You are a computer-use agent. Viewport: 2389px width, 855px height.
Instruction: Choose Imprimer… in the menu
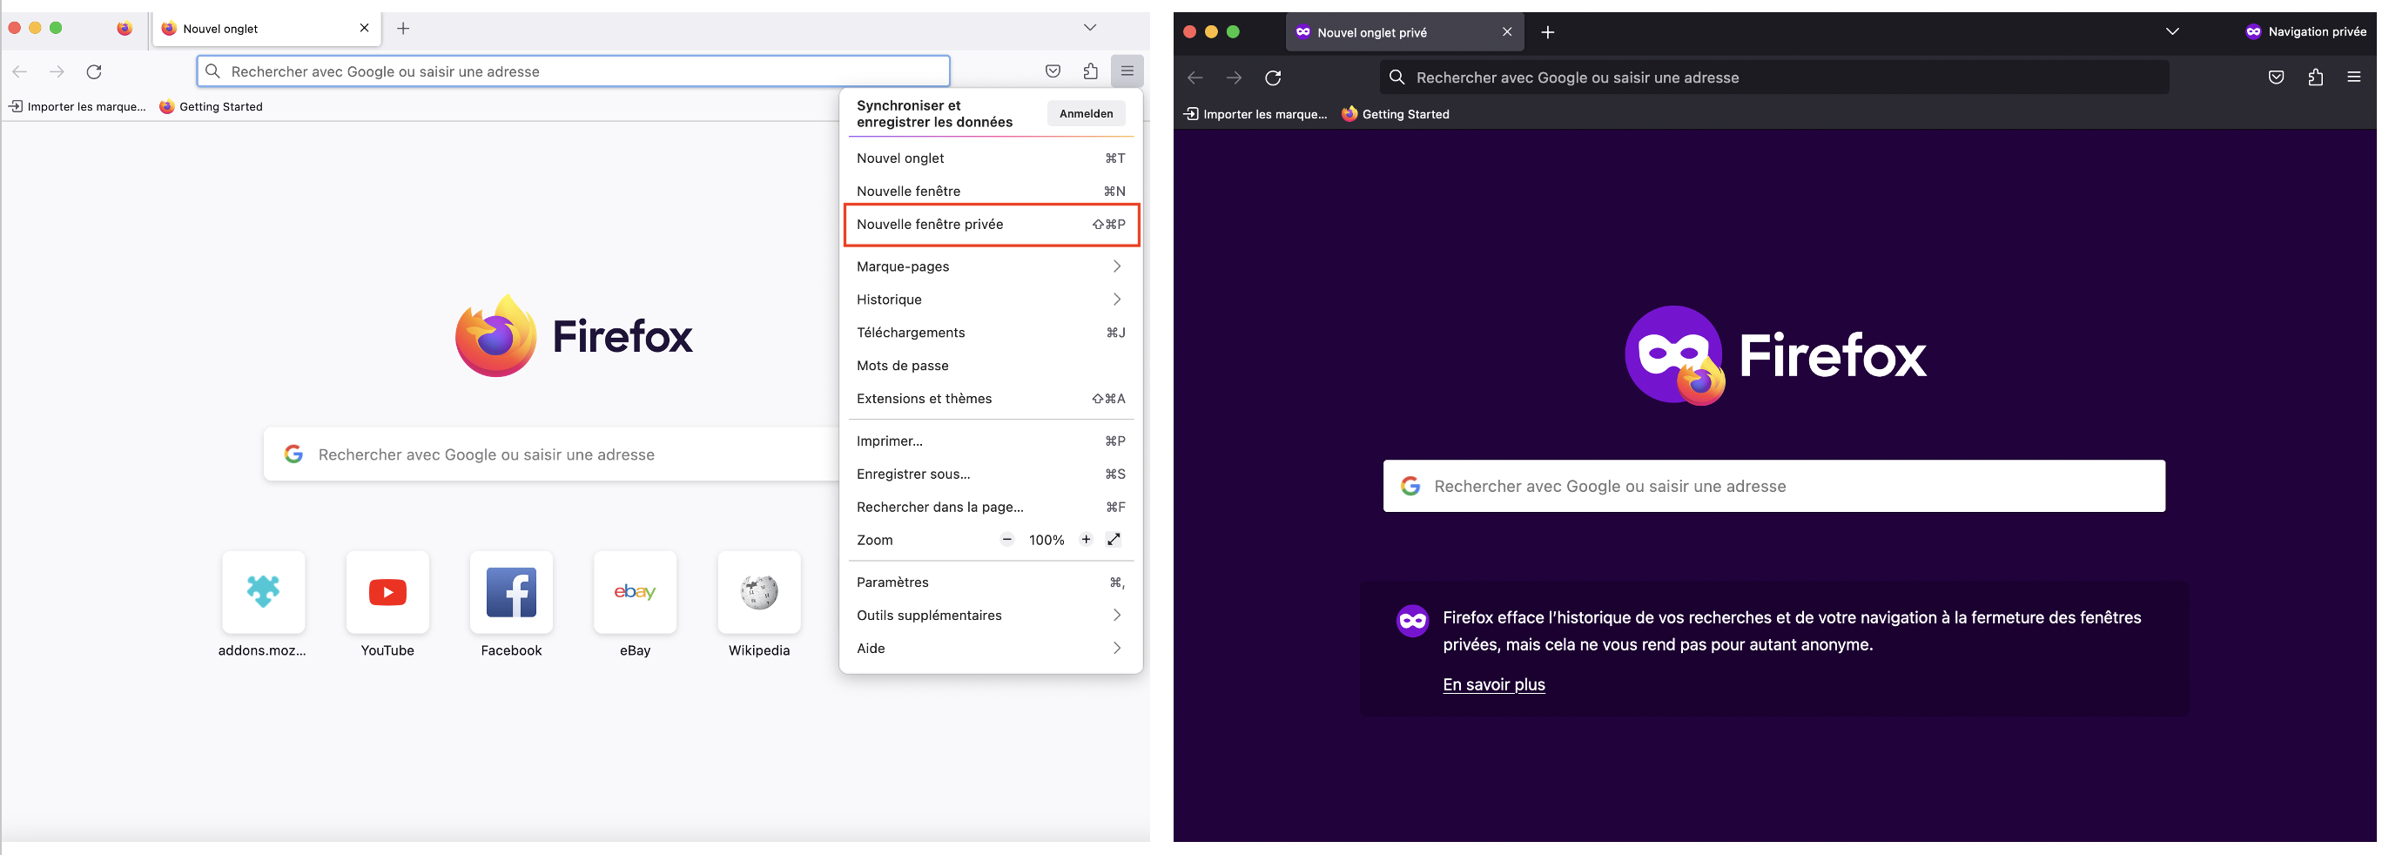click(x=991, y=441)
